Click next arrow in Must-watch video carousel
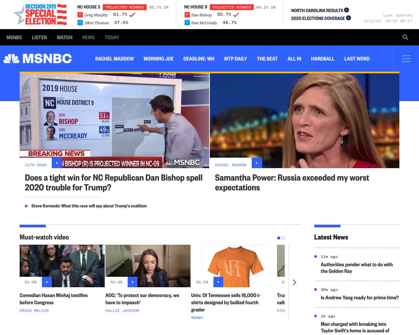Image resolution: width=419 pixels, height=335 pixels. tap(294, 282)
